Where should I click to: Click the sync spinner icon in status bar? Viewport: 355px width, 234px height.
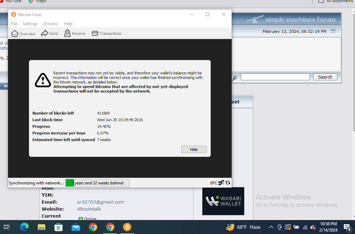click(228, 183)
